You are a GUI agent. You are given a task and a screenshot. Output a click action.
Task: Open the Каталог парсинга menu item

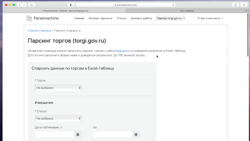[x=100, y=18]
